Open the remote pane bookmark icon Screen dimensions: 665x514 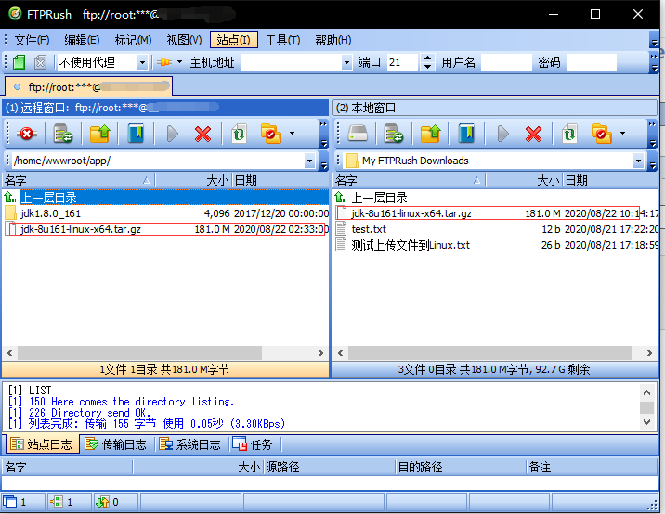click(x=136, y=134)
